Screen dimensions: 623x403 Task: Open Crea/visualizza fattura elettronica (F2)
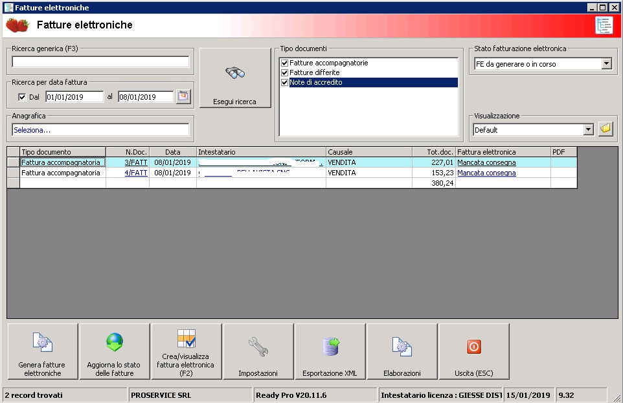point(187,351)
